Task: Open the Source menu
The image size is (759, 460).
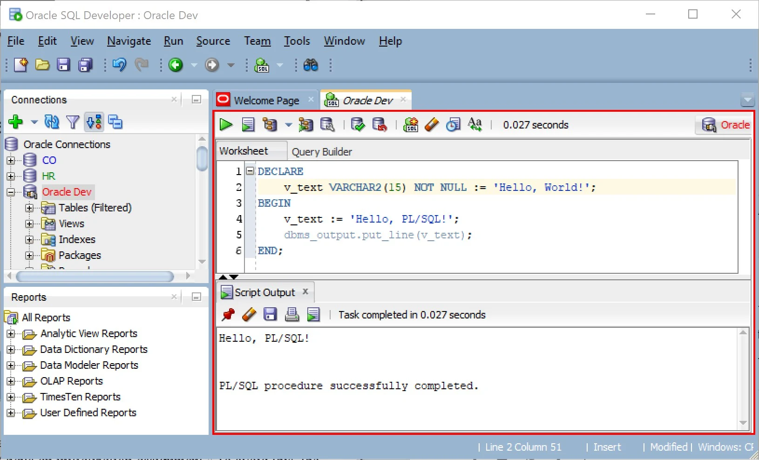Action: tap(213, 41)
